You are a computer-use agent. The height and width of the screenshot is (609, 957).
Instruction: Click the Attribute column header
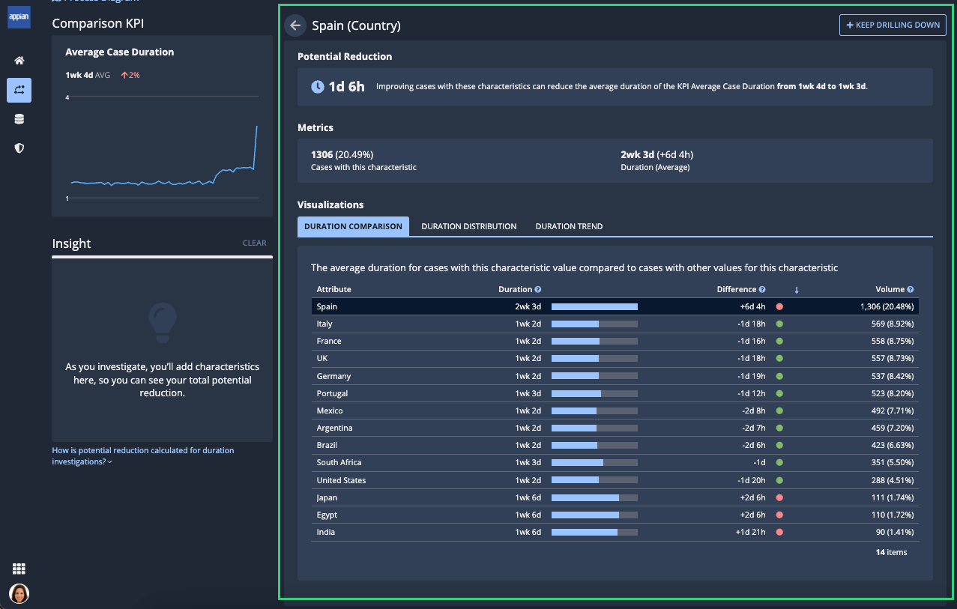click(333, 289)
